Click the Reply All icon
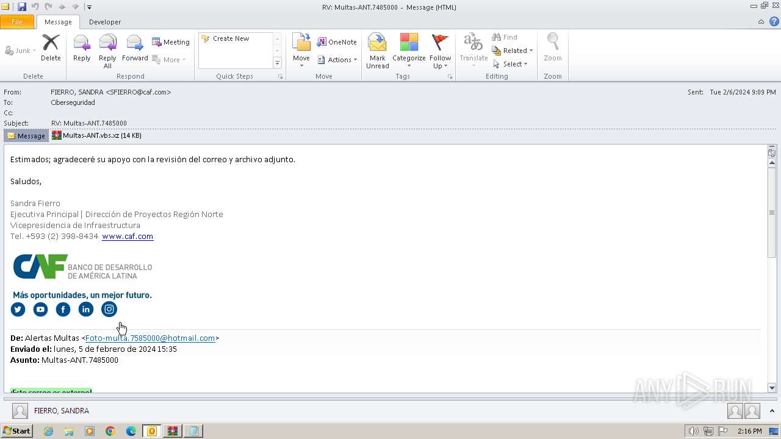The image size is (781, 439). pyautogui.click(x=107, y=51)
